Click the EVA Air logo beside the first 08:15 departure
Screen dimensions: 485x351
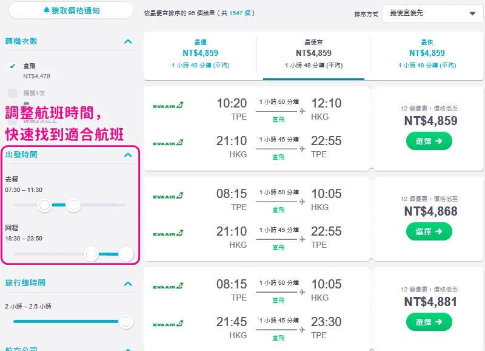click(168, 196)
